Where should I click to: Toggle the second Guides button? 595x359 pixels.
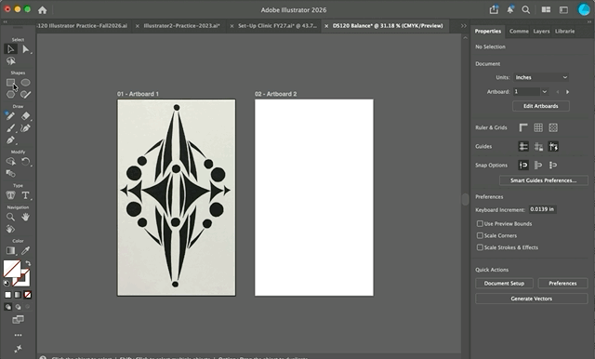point(538,146)
